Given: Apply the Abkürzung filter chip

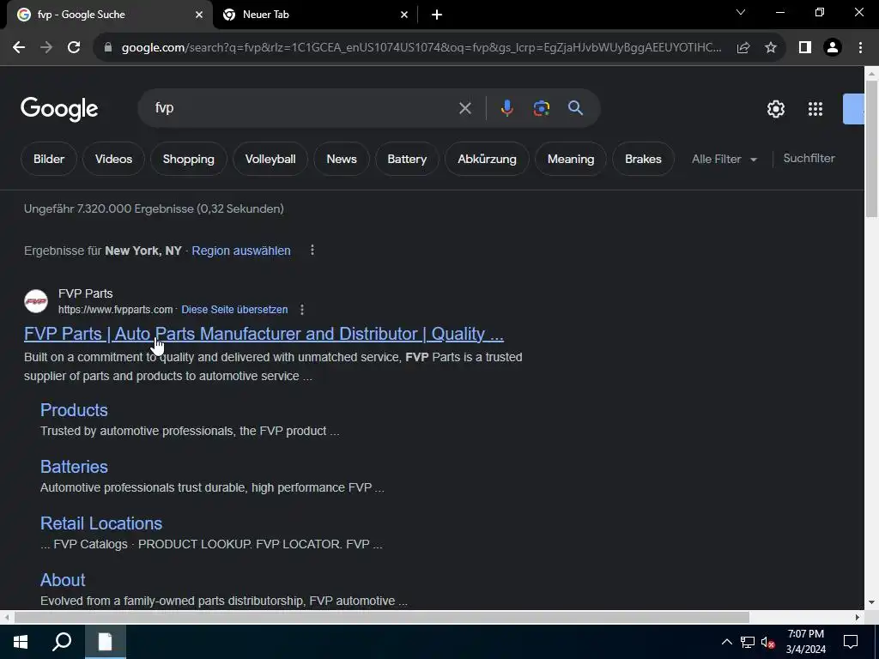Looking at the screenshot, I should (487, 159).
